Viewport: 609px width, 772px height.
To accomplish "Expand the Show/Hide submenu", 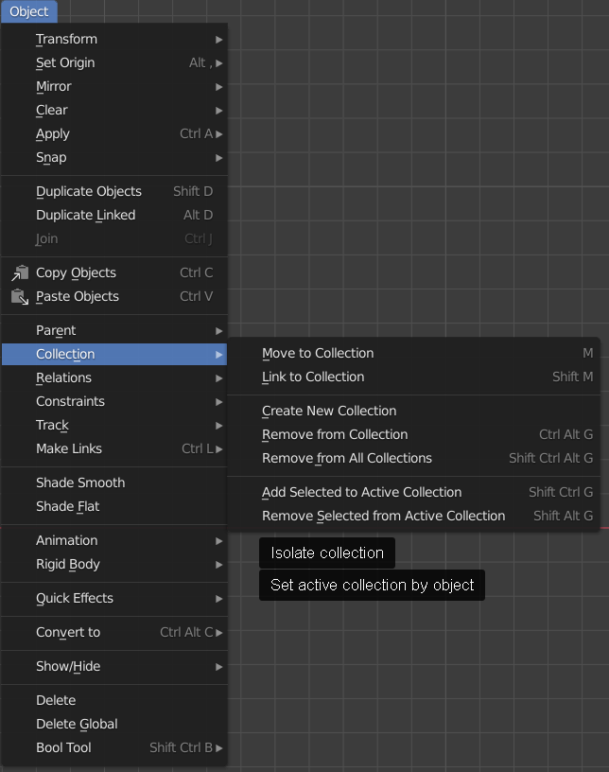I will (114, 666).
